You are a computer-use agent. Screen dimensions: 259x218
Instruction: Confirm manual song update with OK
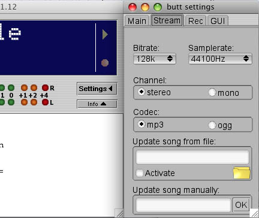pos(241,205)
